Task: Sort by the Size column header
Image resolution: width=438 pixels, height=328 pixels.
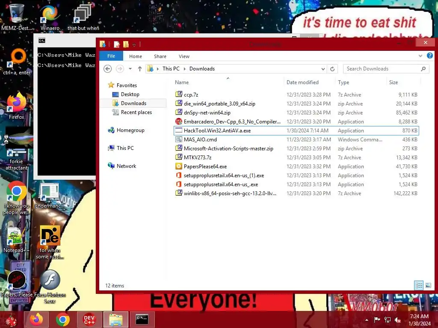Action: click(403, 82)
